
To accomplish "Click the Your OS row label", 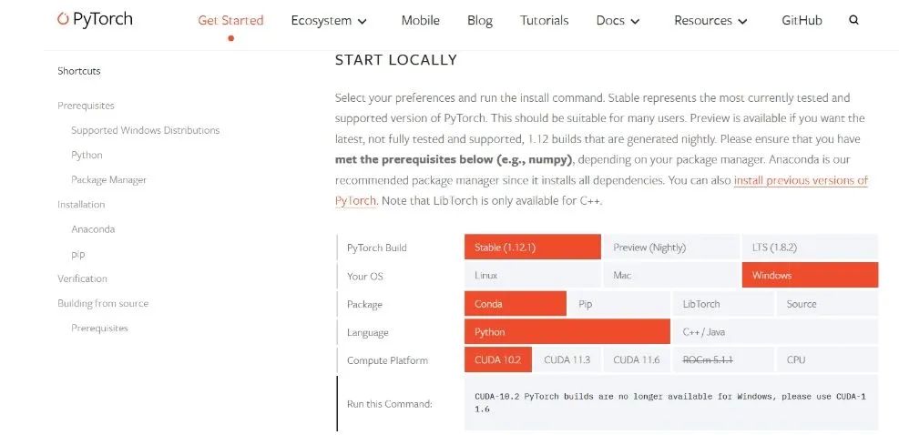I will coord(364,277).
